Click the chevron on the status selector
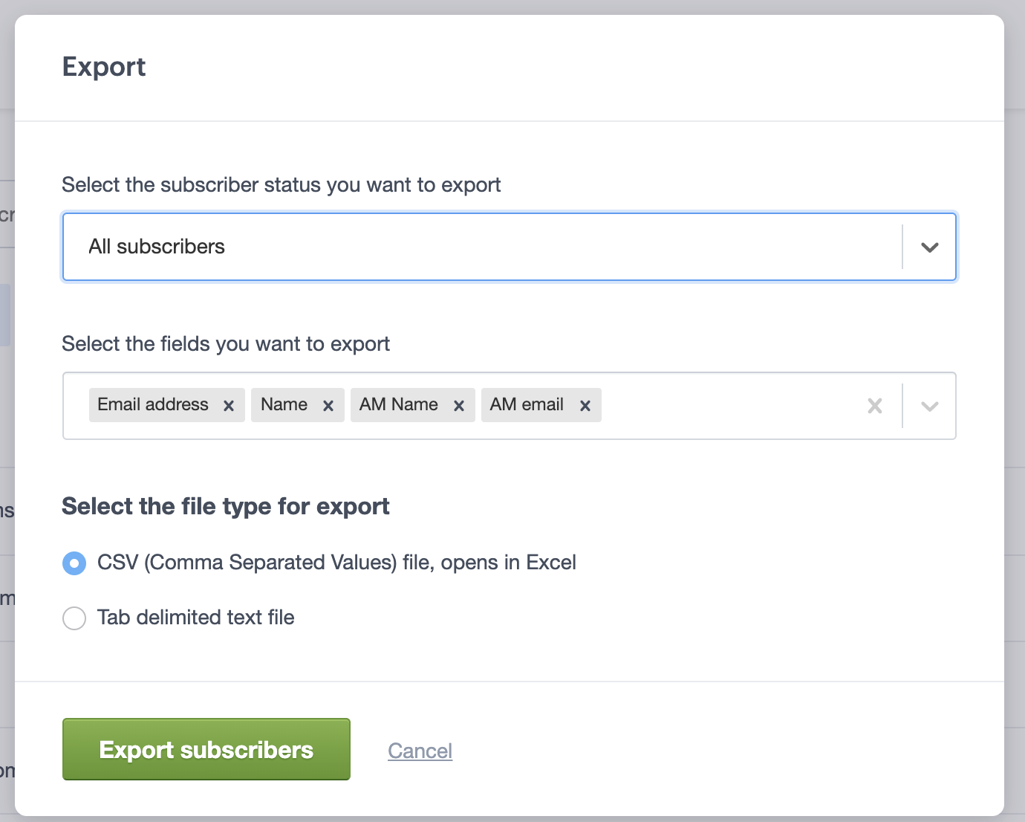 [x=928, y=247]
